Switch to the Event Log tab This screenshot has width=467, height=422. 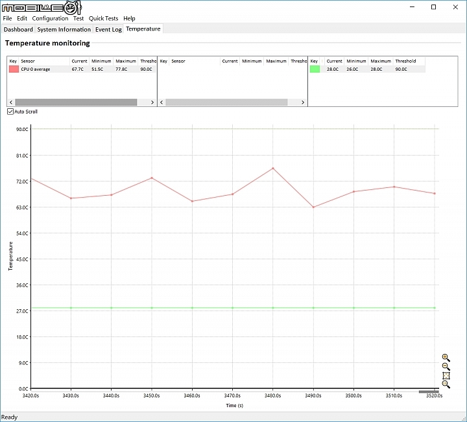(108, 29)
